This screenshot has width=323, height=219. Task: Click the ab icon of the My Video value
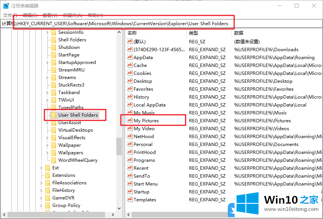[x=130, y=128]
